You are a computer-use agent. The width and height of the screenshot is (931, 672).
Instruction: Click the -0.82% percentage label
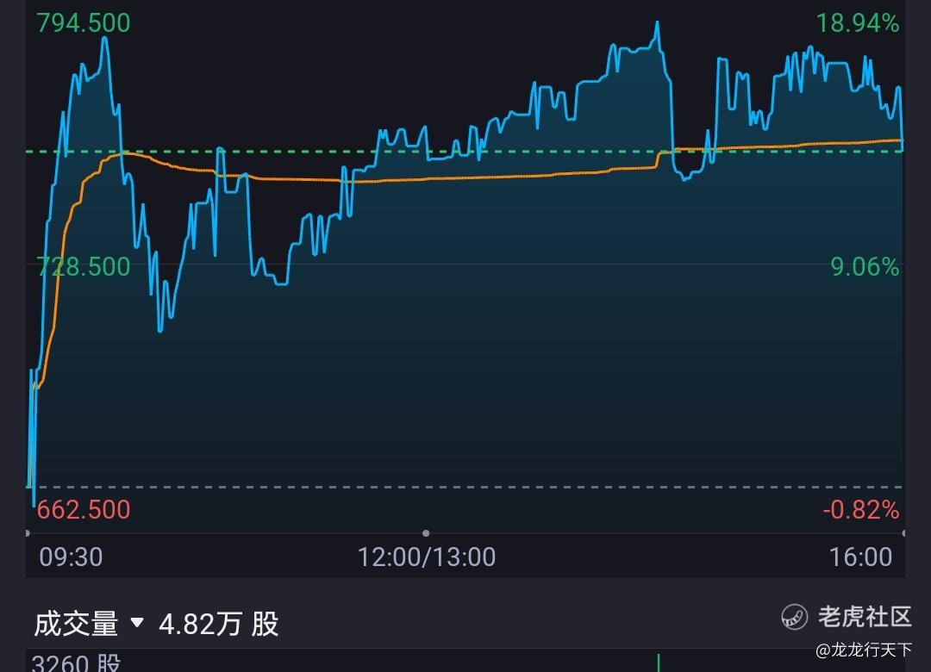click(861, 510)
